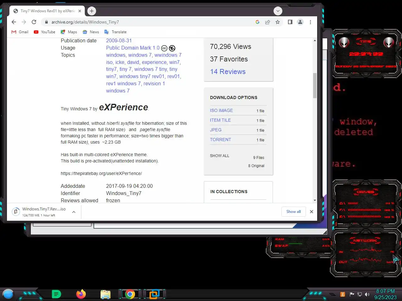402x301 pixels.
Task: Open File Explorer from the taskbar
Action: (x=106, y=294)
